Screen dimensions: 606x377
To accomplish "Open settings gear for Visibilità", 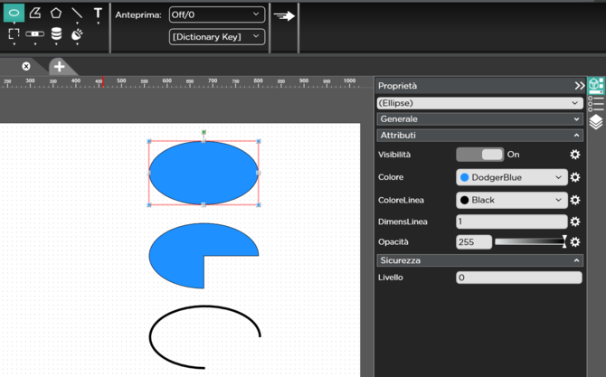I will coord(574,155).
